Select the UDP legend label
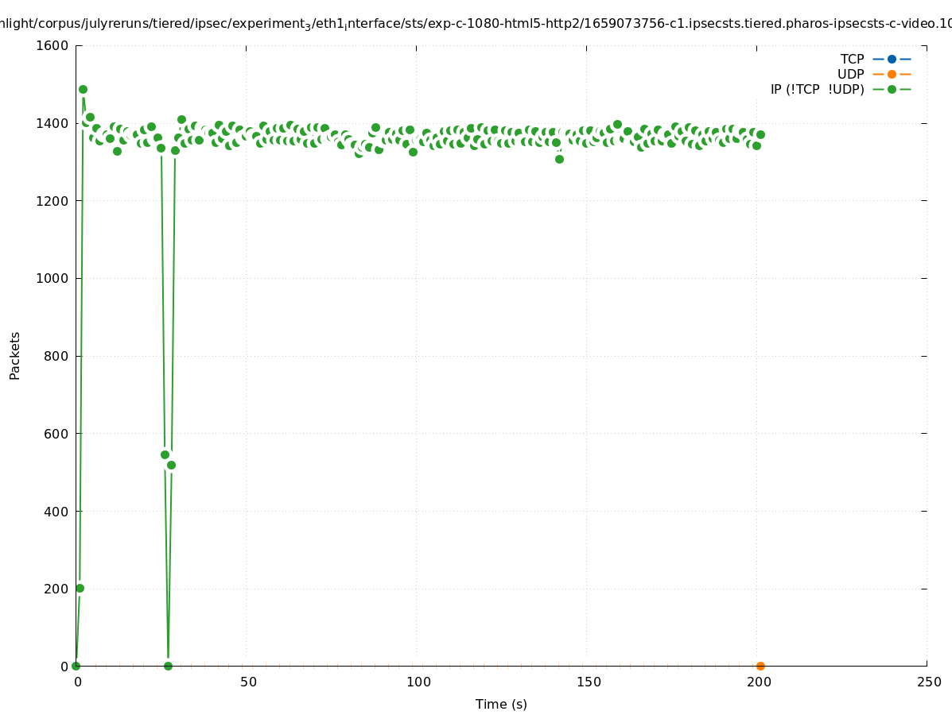The height and width of the screenshot is (715, 952). pos(850,74)
